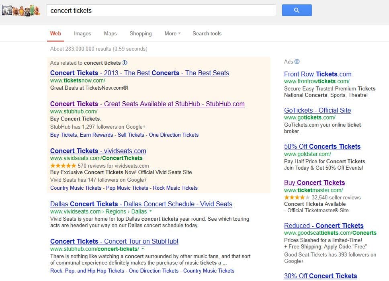Screen dimensions: 389x281
Task: Open 'Buy Concert Tickets' ticketmaster ad
Action: (315, 183)
